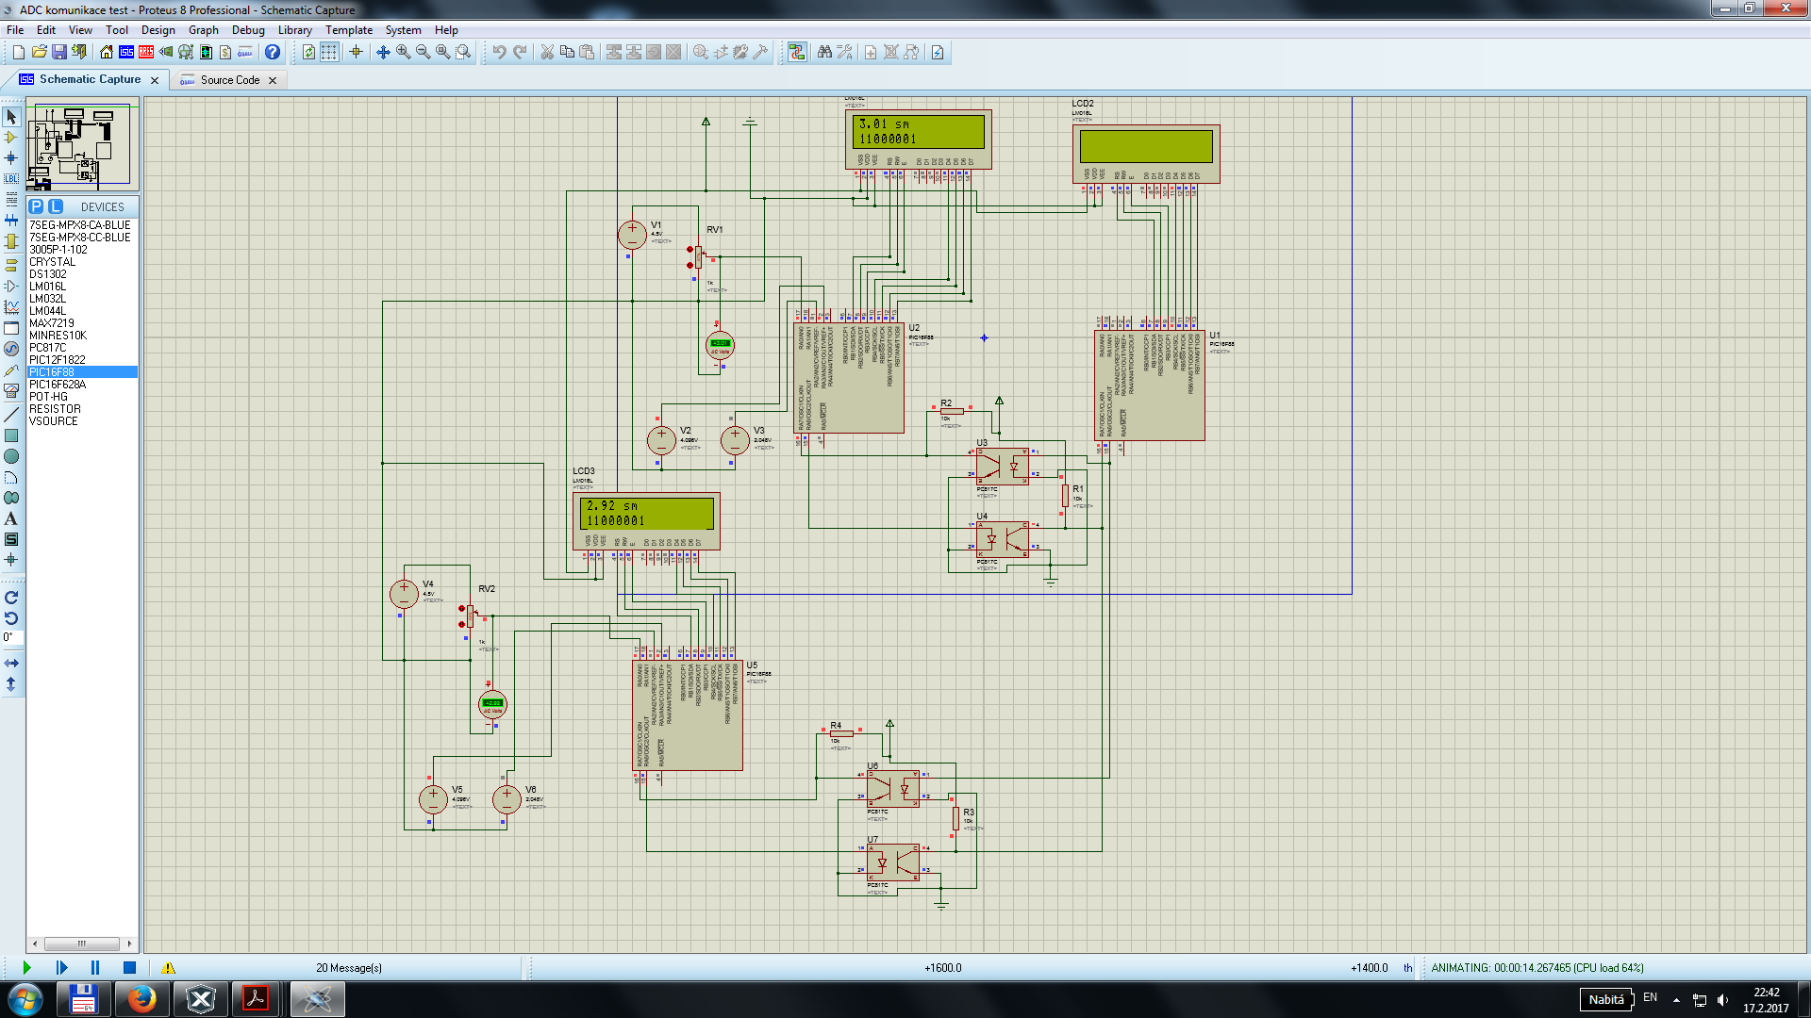Select the Component mode tool
1811x1018 pixels.
[x=11, y=138]
